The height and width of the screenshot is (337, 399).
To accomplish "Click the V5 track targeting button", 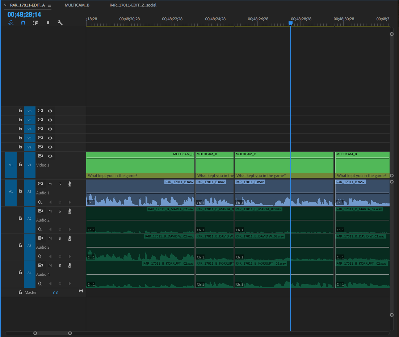I will (30, 120).
